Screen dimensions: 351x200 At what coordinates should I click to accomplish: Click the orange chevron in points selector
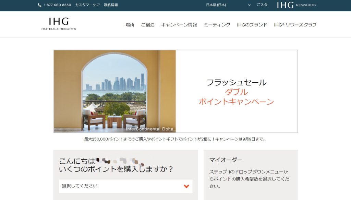186,186
